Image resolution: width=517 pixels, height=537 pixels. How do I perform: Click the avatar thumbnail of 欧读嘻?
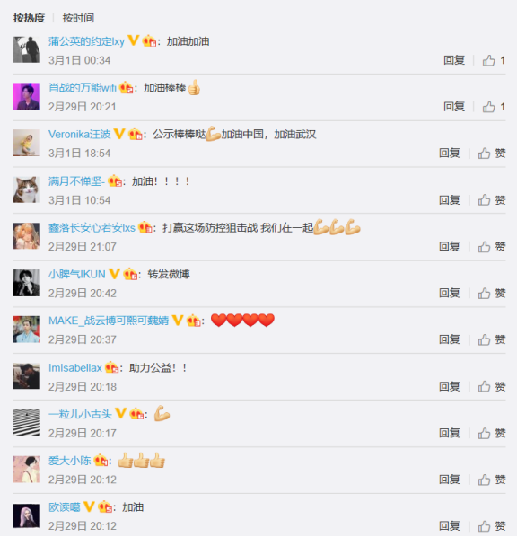[x=27, y=515]
